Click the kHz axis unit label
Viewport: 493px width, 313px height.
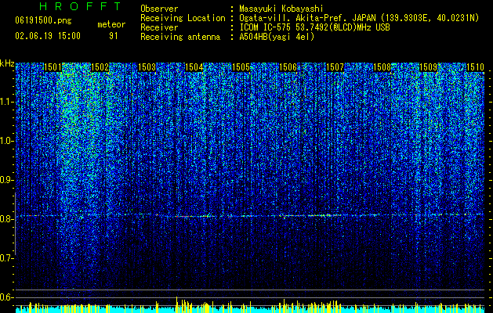pyautogui.click(x=7, y=63)
